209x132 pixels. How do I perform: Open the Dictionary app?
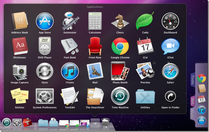pyautogui.click(x=20, y=46)
